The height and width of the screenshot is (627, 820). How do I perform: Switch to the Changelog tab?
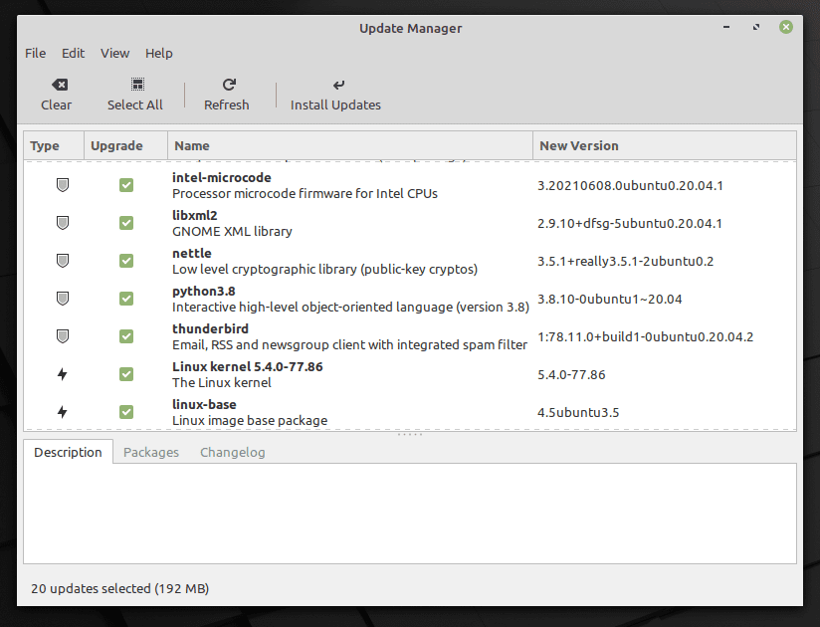coord(232,452)
